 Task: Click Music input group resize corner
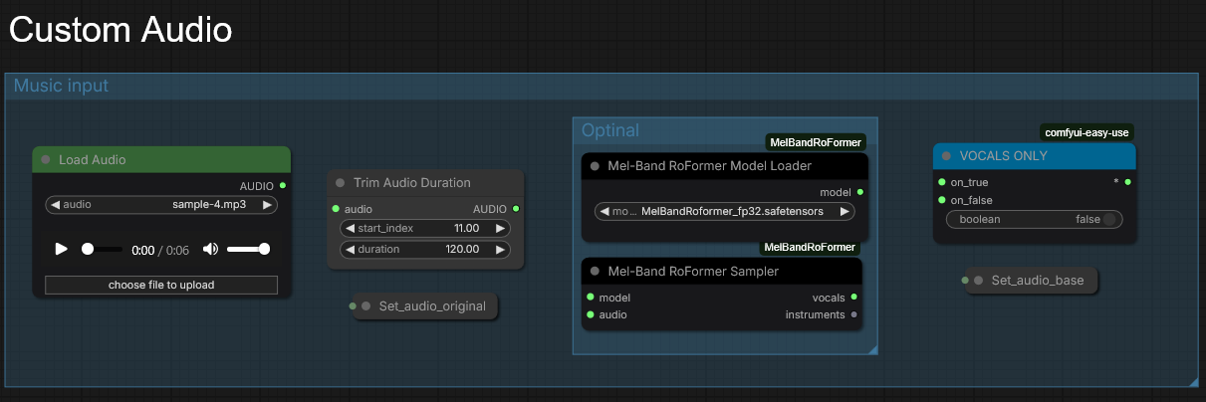pos(1192,381)
